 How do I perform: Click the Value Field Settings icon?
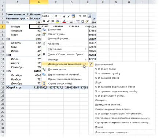click(44, 74)
